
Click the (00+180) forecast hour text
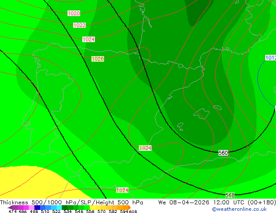coord(262,203)
